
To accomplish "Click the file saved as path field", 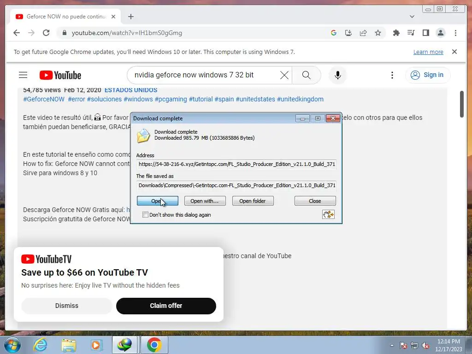I will [236, 185].
